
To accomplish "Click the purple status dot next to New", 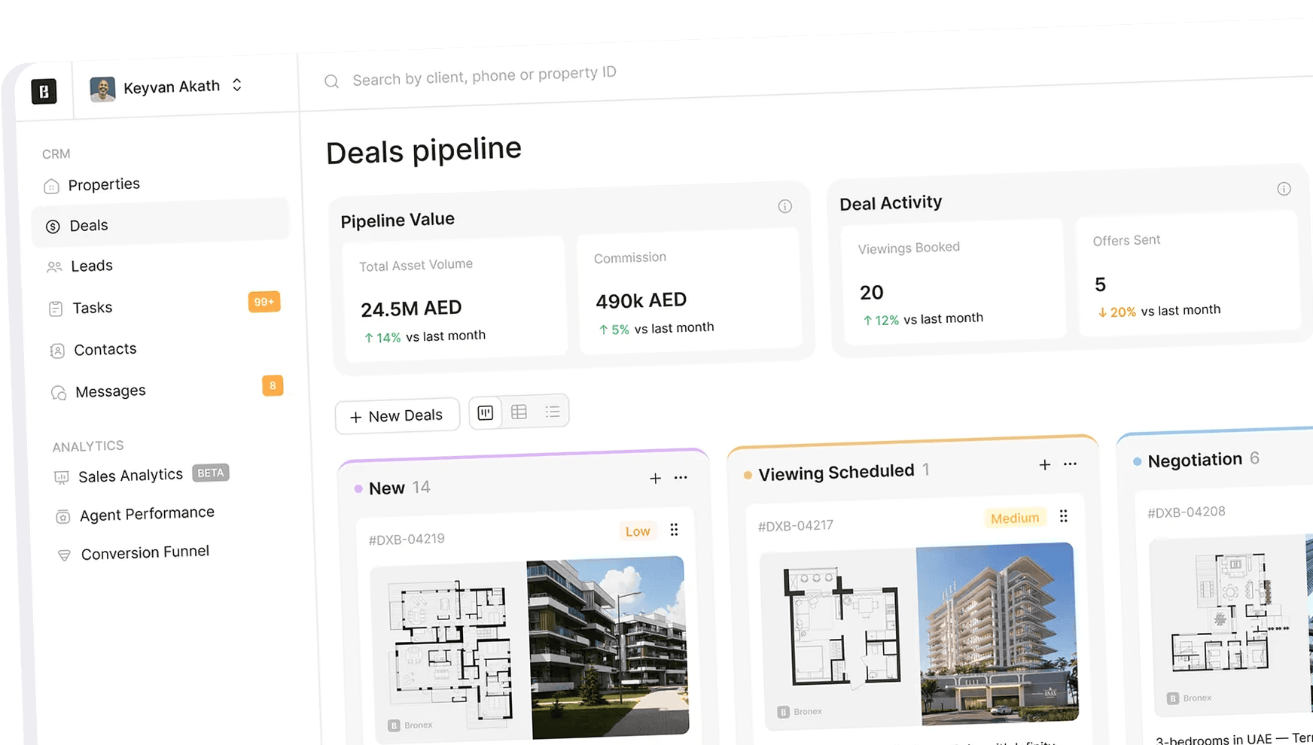I will coord(358,489).
